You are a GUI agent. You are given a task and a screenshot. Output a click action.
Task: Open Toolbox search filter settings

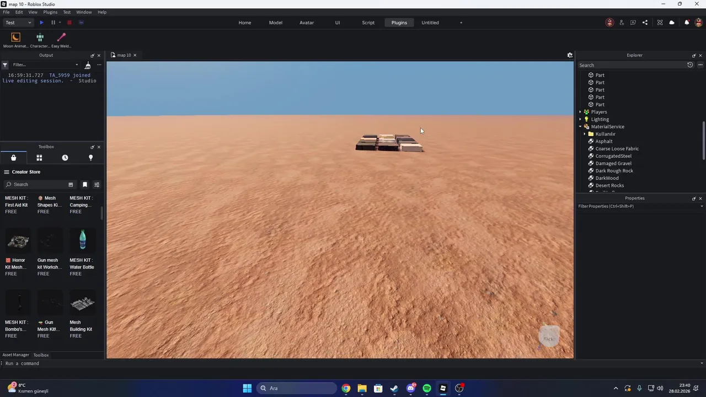[x=97, y=184]
